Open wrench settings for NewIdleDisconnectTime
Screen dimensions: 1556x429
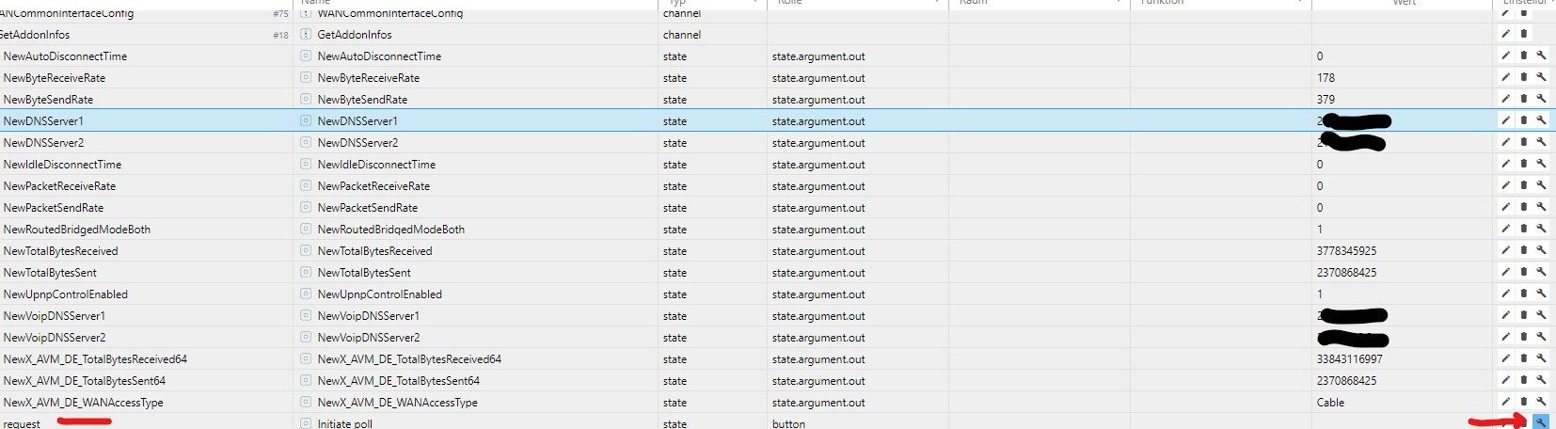[1542, 164]
